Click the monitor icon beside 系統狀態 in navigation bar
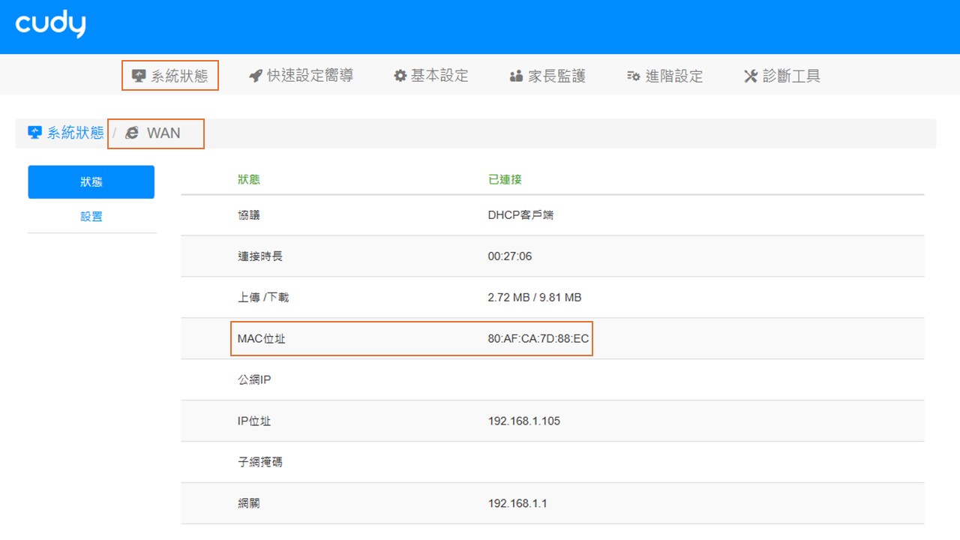 [139, 76]
